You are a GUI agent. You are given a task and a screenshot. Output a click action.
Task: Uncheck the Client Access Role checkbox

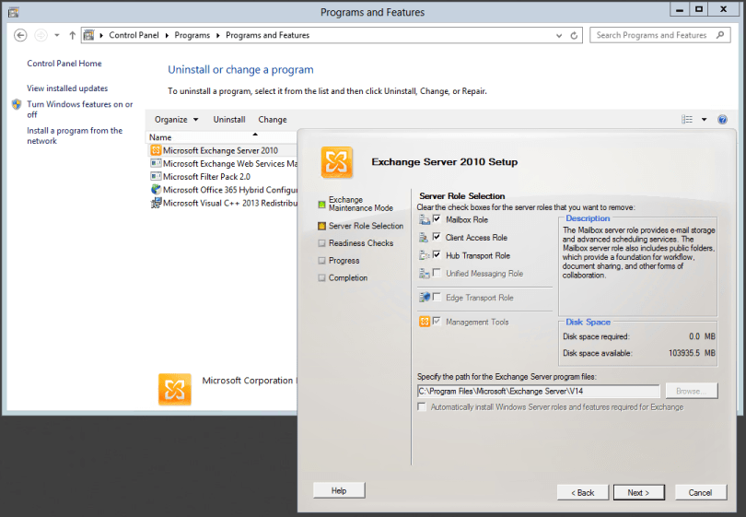(x=437, y=238)
